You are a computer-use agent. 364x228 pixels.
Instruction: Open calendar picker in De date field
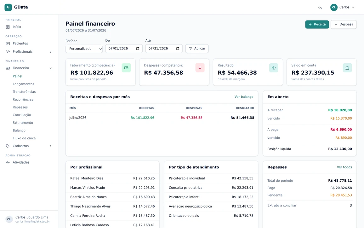pos(138,49)
